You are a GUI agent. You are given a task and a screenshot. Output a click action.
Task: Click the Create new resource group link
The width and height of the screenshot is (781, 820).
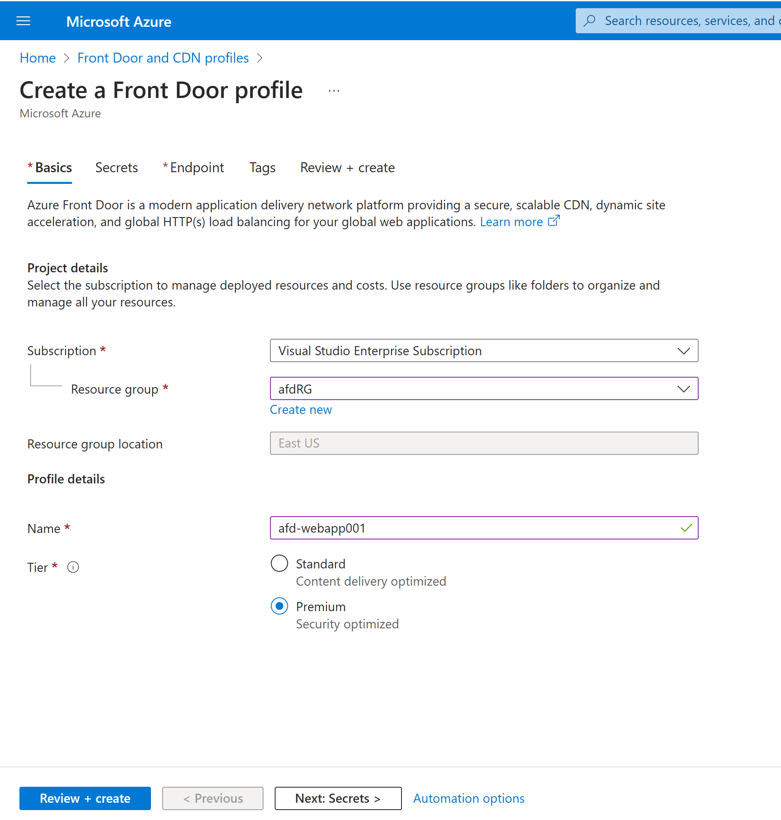[x=301, y=409]
